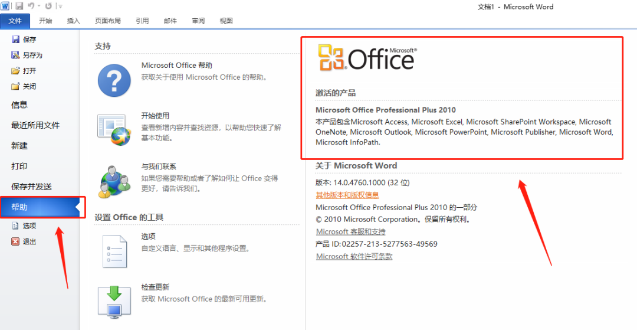
Task: Click the Microsoft 客服和支持 link
Action: coord(350,232)
